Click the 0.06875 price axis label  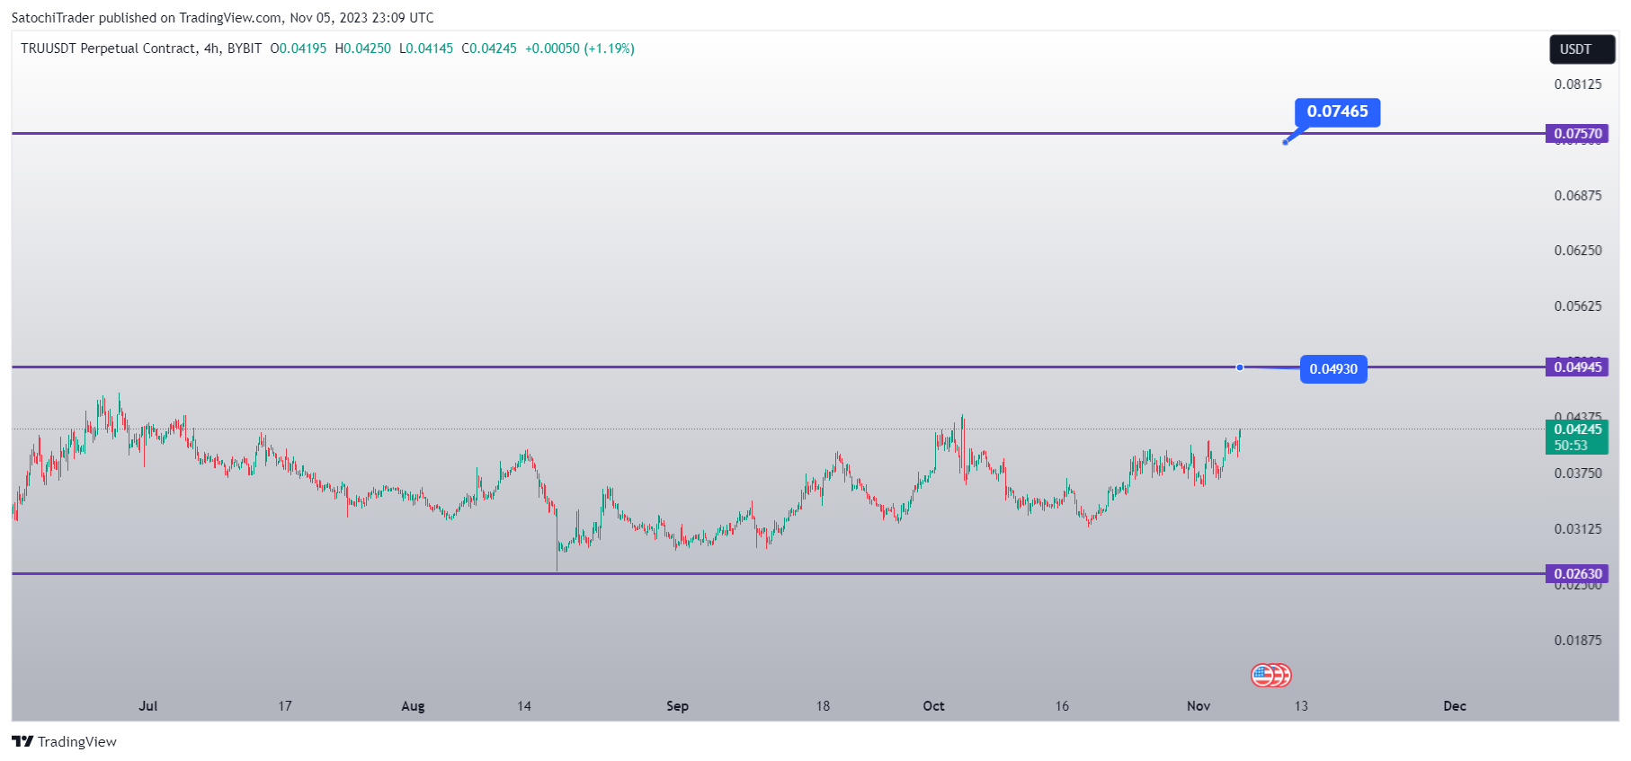click(x=1578, y=196)
